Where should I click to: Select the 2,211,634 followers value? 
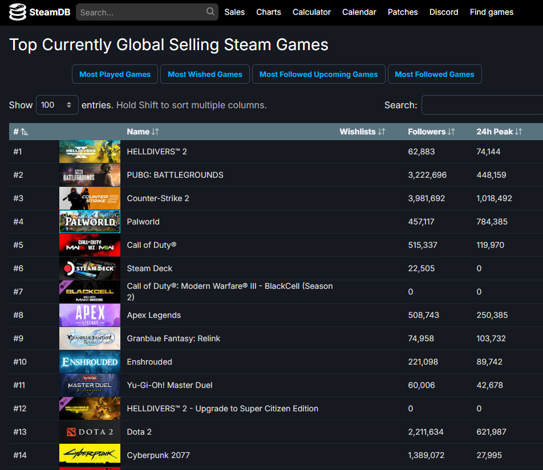click(x=426, y=432)
